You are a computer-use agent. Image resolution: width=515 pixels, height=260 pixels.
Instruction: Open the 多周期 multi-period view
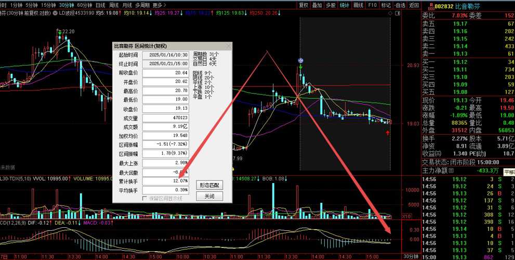[142, 5]
